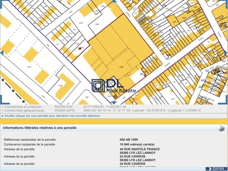Click the X=1714354.84 ; Y=9274611.34 coordinates
The width and height of the screenshot is (228, 171).
[x=105, y=107]
